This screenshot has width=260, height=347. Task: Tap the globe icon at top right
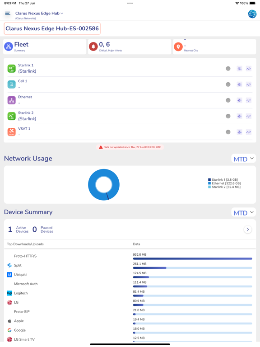[x=252, y=14]
